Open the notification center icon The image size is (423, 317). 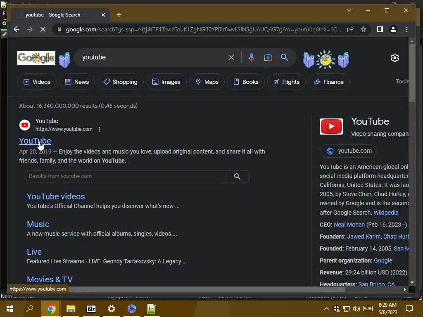tap(409, 309)
